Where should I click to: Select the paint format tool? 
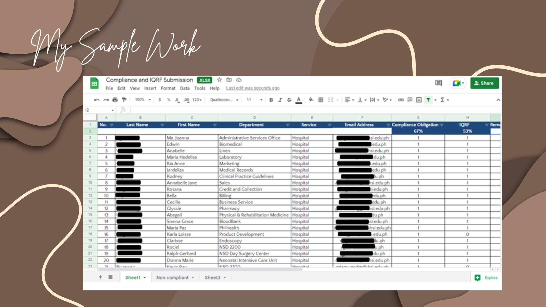tap(124, 100)
